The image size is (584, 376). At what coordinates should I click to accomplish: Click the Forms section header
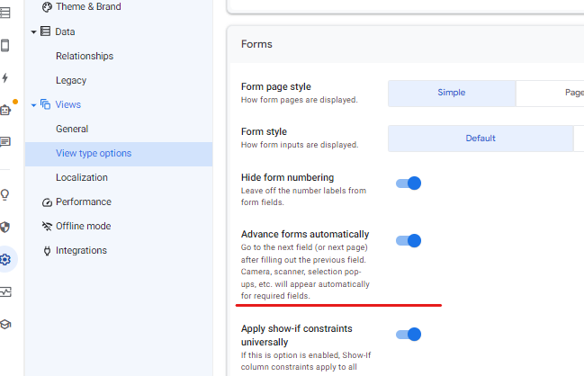256,44
